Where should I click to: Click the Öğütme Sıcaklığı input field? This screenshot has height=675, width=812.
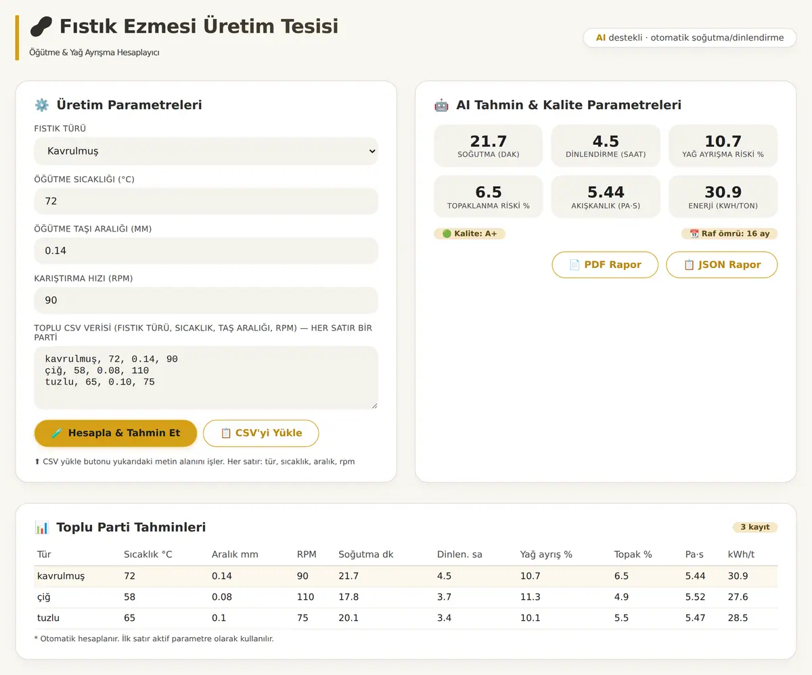206,201
